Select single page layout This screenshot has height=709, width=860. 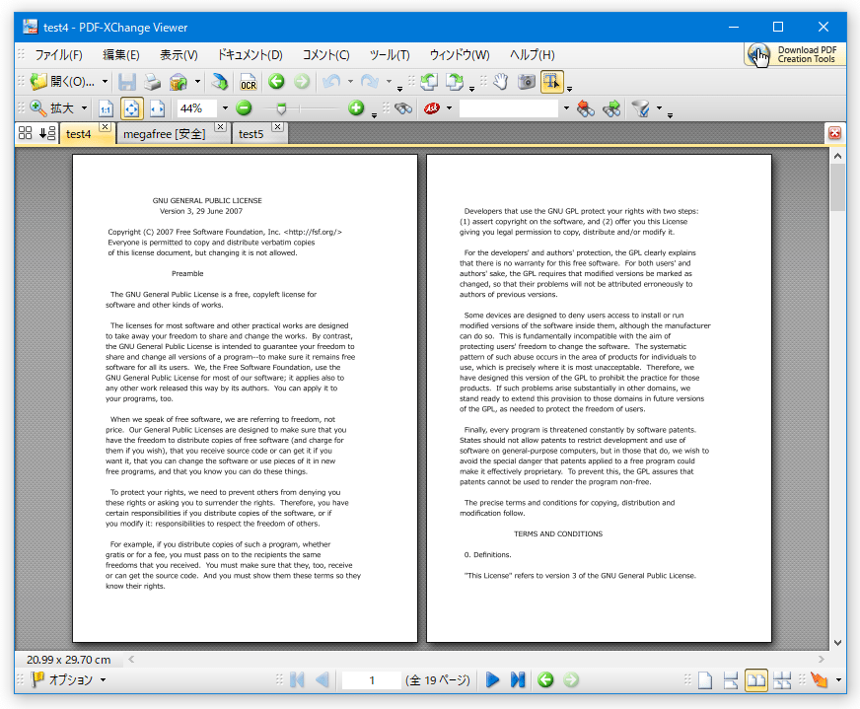705,680
